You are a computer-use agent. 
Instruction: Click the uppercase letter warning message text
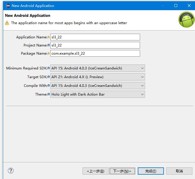tap(69, 23)
